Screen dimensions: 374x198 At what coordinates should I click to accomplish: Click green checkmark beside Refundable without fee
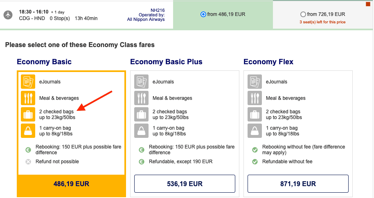pyautogui.click(x=255, y=162)
